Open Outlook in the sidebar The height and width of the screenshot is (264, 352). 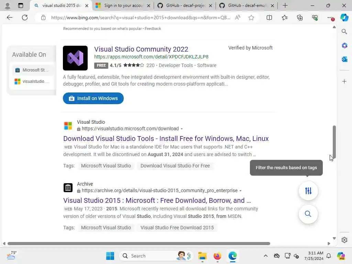pos(344,59)
